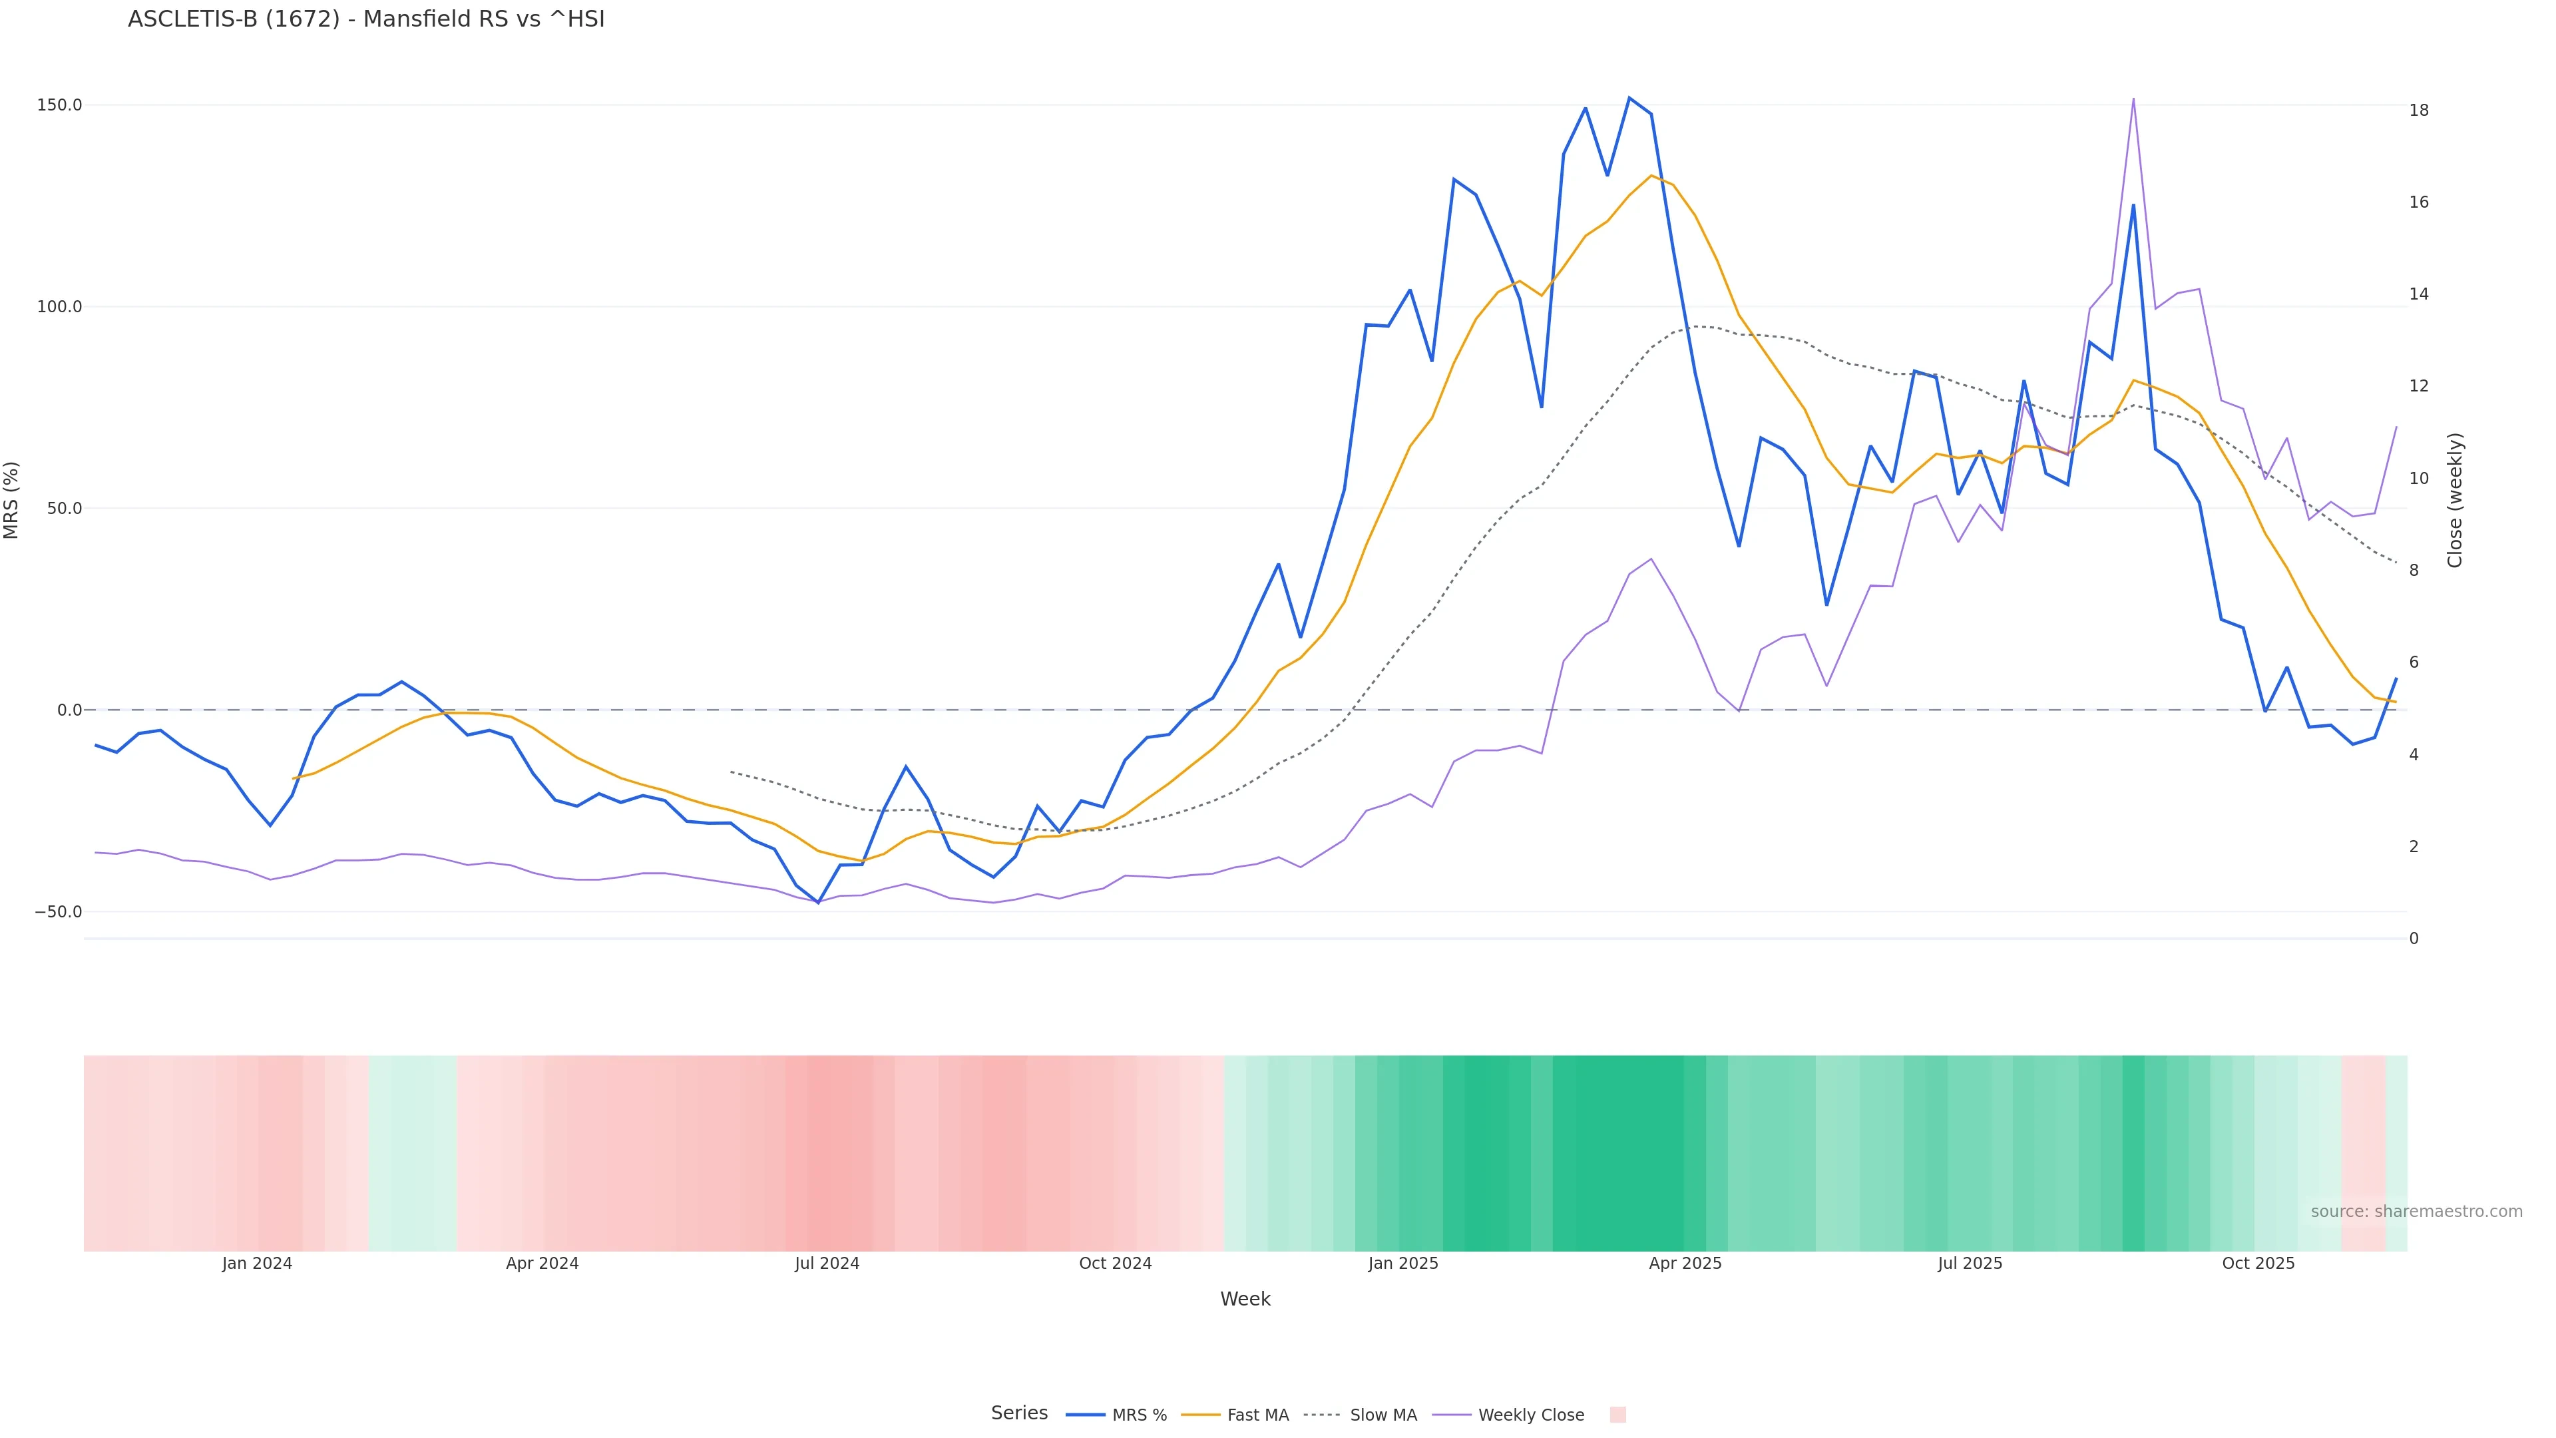This screenshot has height=1438, width=2556.
Task: Click the MRS (%) y-axis title
Action: click(x=12, y=500)
